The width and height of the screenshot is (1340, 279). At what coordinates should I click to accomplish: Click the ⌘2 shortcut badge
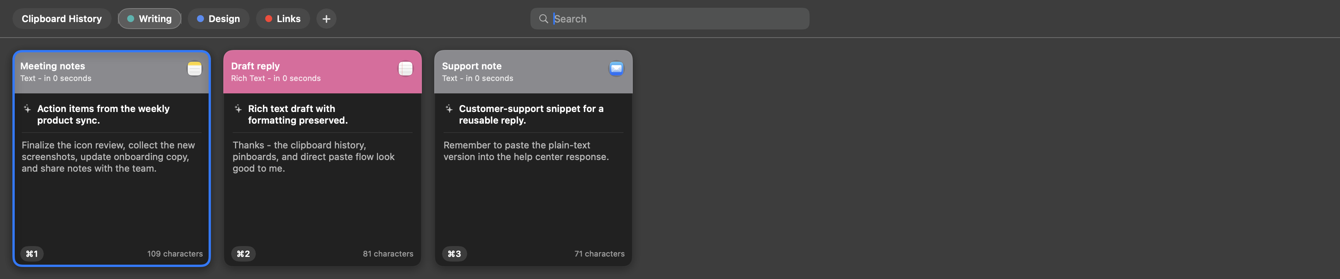pos(243,253)
